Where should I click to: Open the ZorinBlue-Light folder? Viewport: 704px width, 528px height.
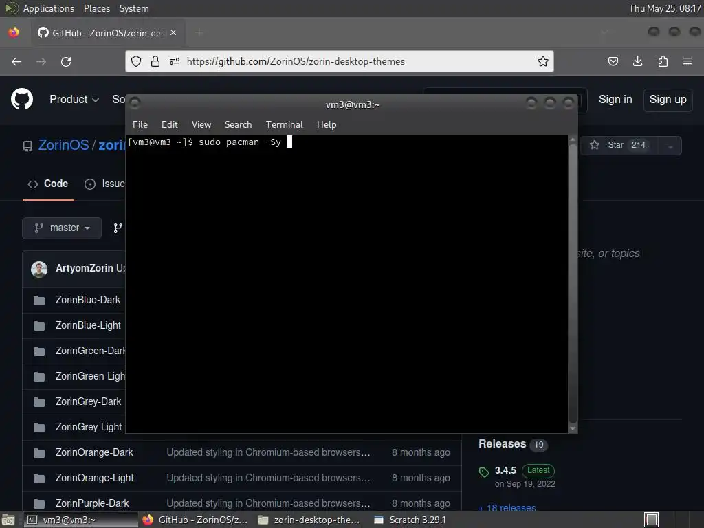pyautogui.click(x=88, y=325)
